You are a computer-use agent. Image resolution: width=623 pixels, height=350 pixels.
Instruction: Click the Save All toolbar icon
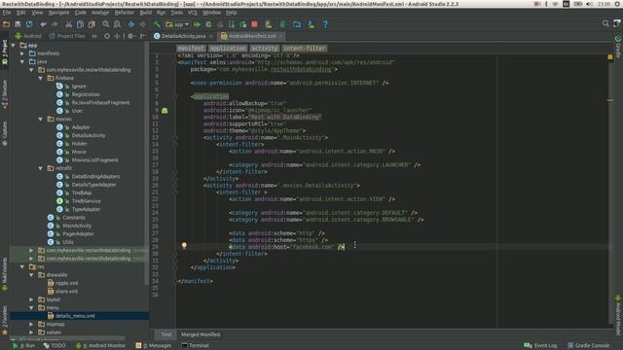[x=18, y=24]
